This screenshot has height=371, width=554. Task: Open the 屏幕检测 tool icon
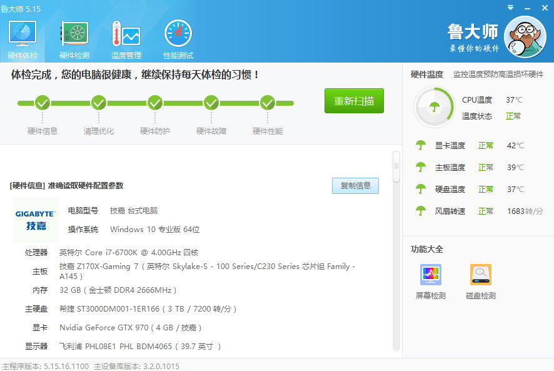pos(431,275)
